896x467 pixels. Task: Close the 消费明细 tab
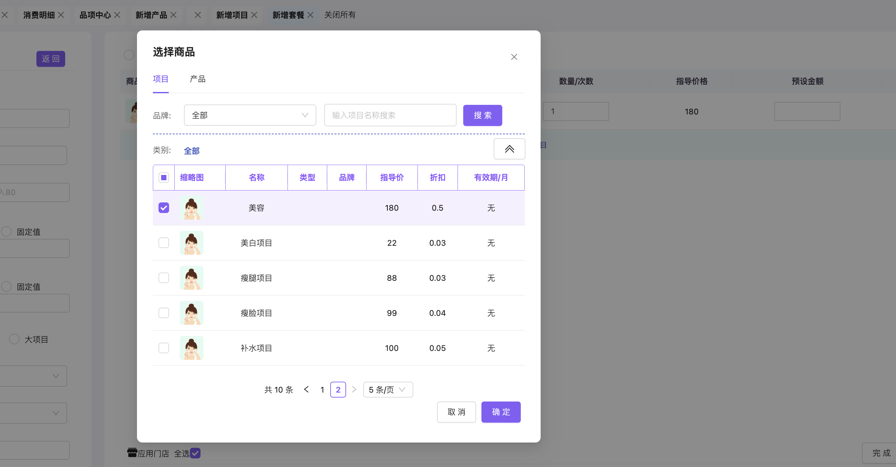61,15
